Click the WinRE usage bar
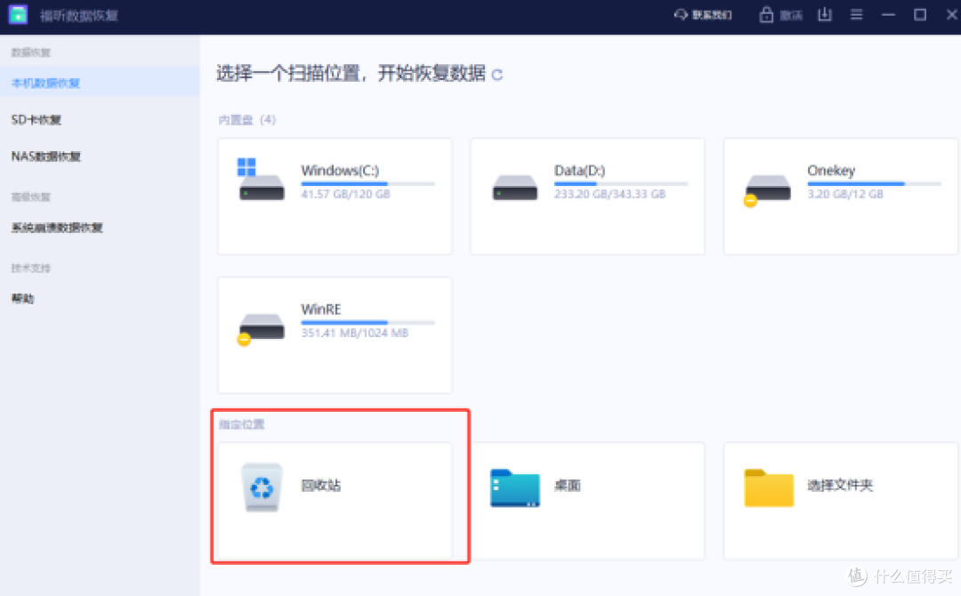This screenshot has width=961, height=596. (367, 322)
